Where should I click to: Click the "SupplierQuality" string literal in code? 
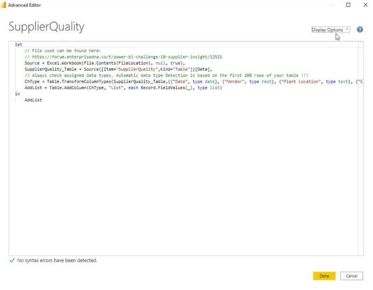(x=137, y=69)
